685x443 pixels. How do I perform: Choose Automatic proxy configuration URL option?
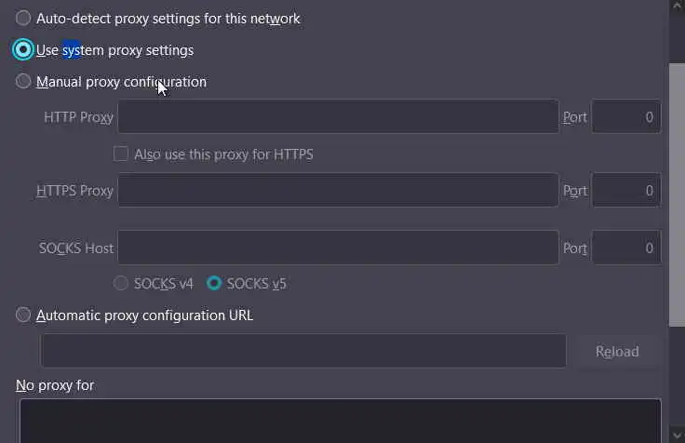[x=23, y=315]
